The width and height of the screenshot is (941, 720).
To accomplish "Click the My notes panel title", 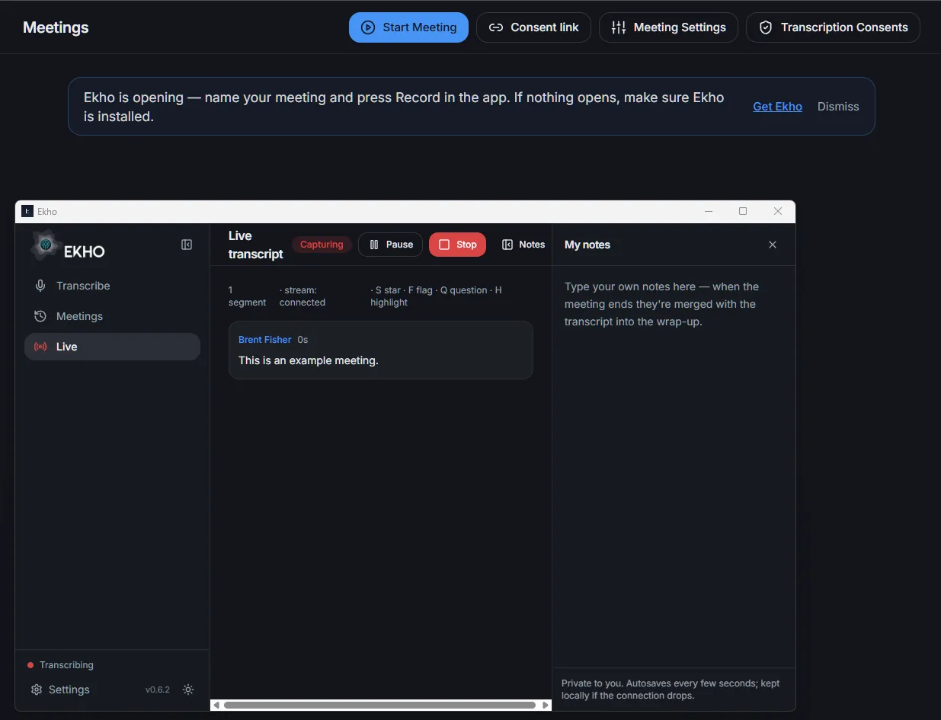I will 587,245.
